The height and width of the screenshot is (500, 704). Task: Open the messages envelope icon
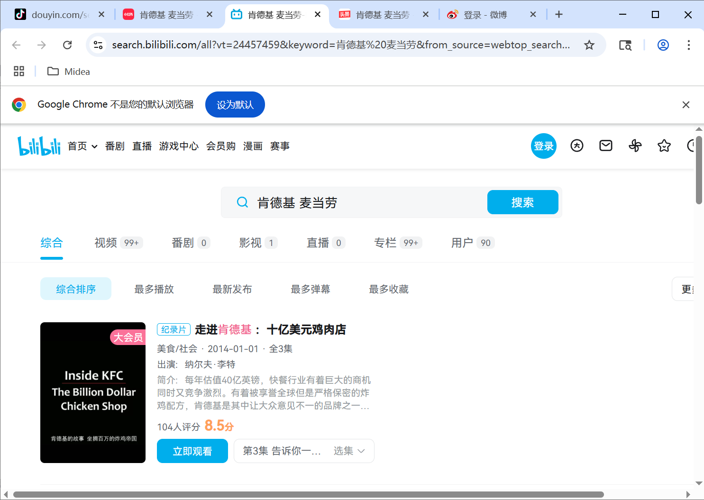(x=606, y=145)
